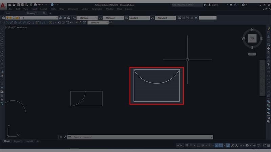Click the Customization menu icon in status bar
The width and height of the screenshot is (271, 152).
[x=268, y=146]
